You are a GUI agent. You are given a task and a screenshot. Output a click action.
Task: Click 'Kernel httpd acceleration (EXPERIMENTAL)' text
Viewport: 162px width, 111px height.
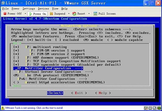pos(65,82)
